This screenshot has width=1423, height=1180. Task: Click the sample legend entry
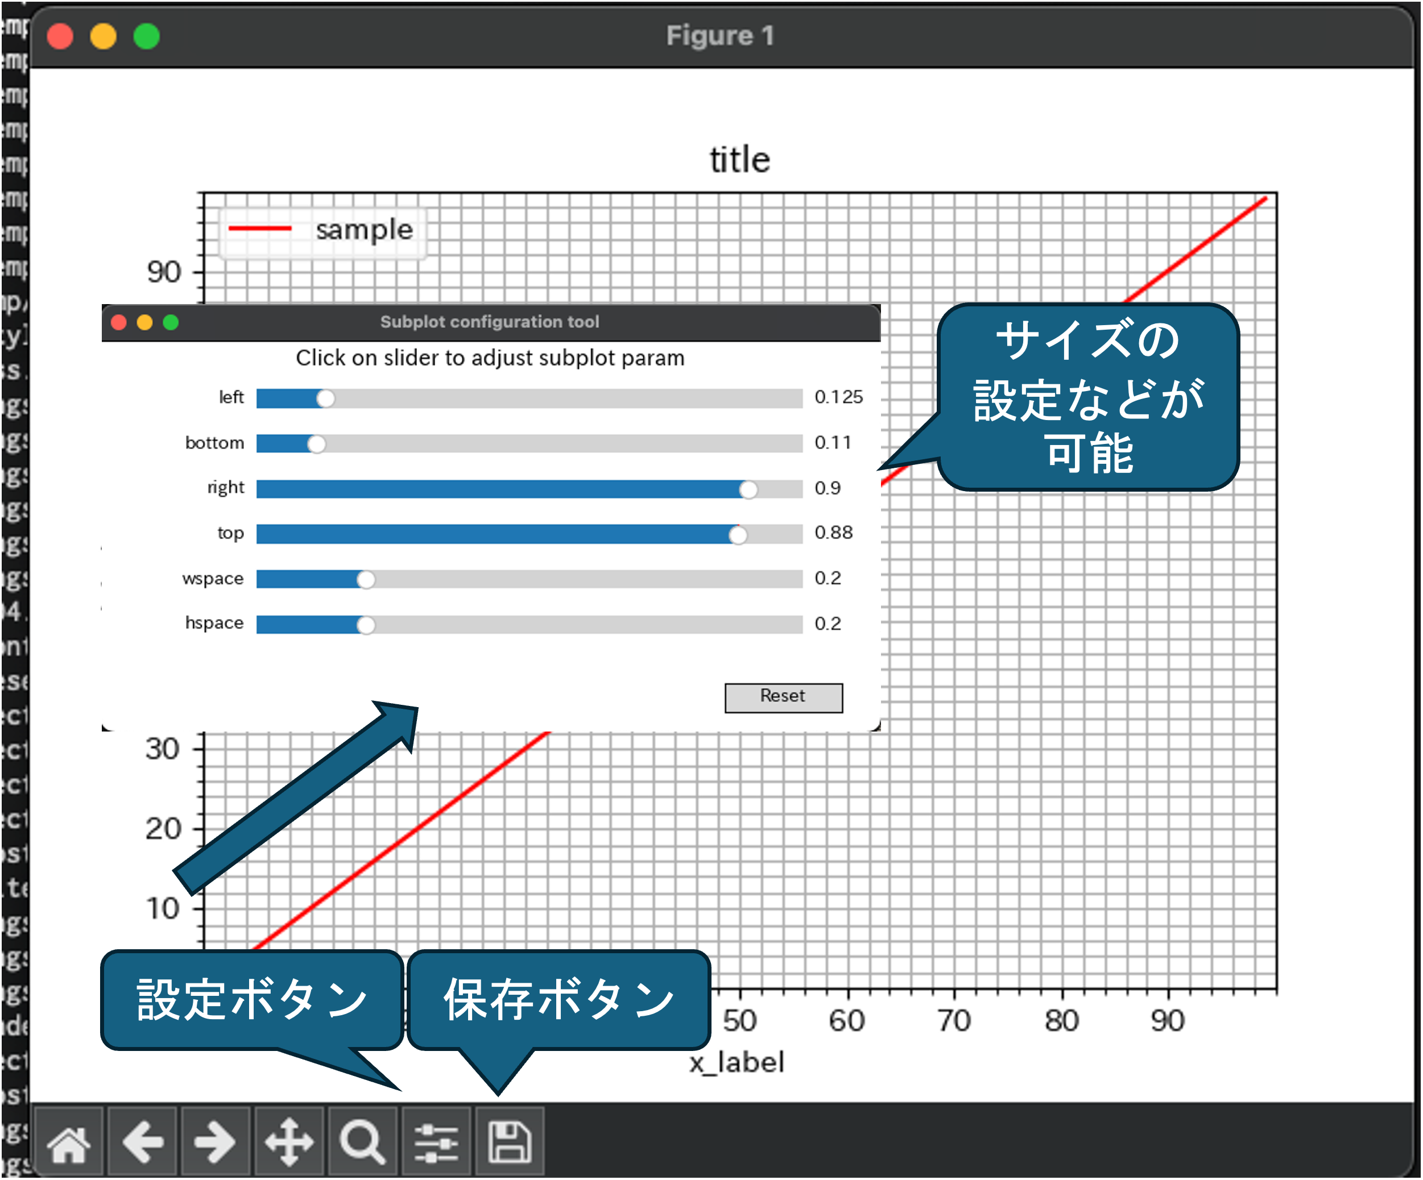pyautogui.click(x=363, y=229)
